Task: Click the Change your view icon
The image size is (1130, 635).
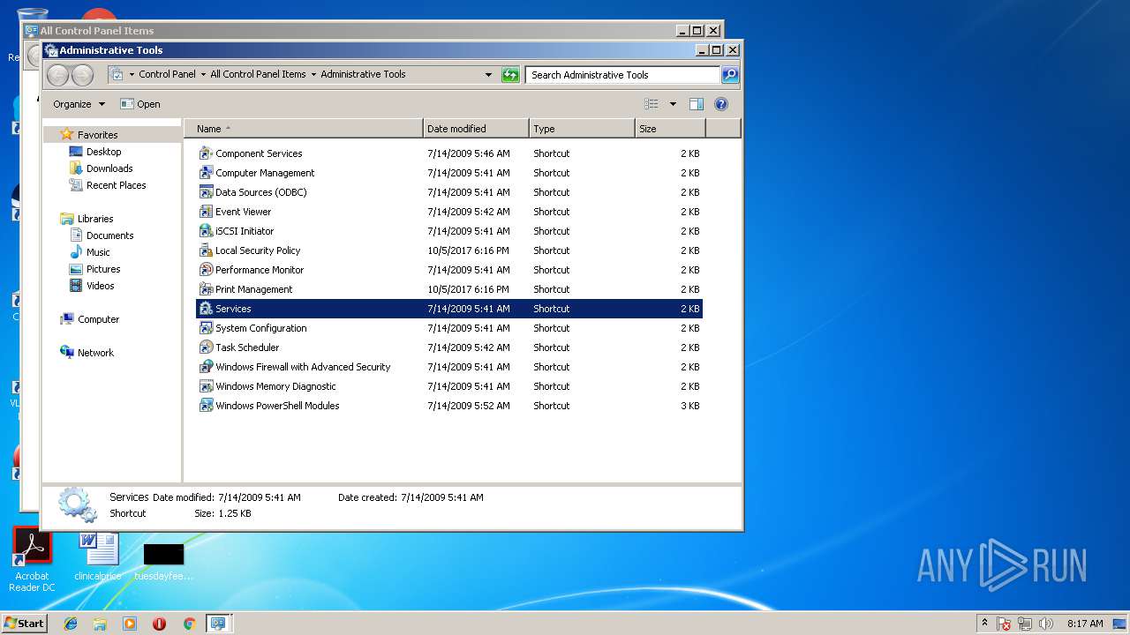Action: click(652, 104)
